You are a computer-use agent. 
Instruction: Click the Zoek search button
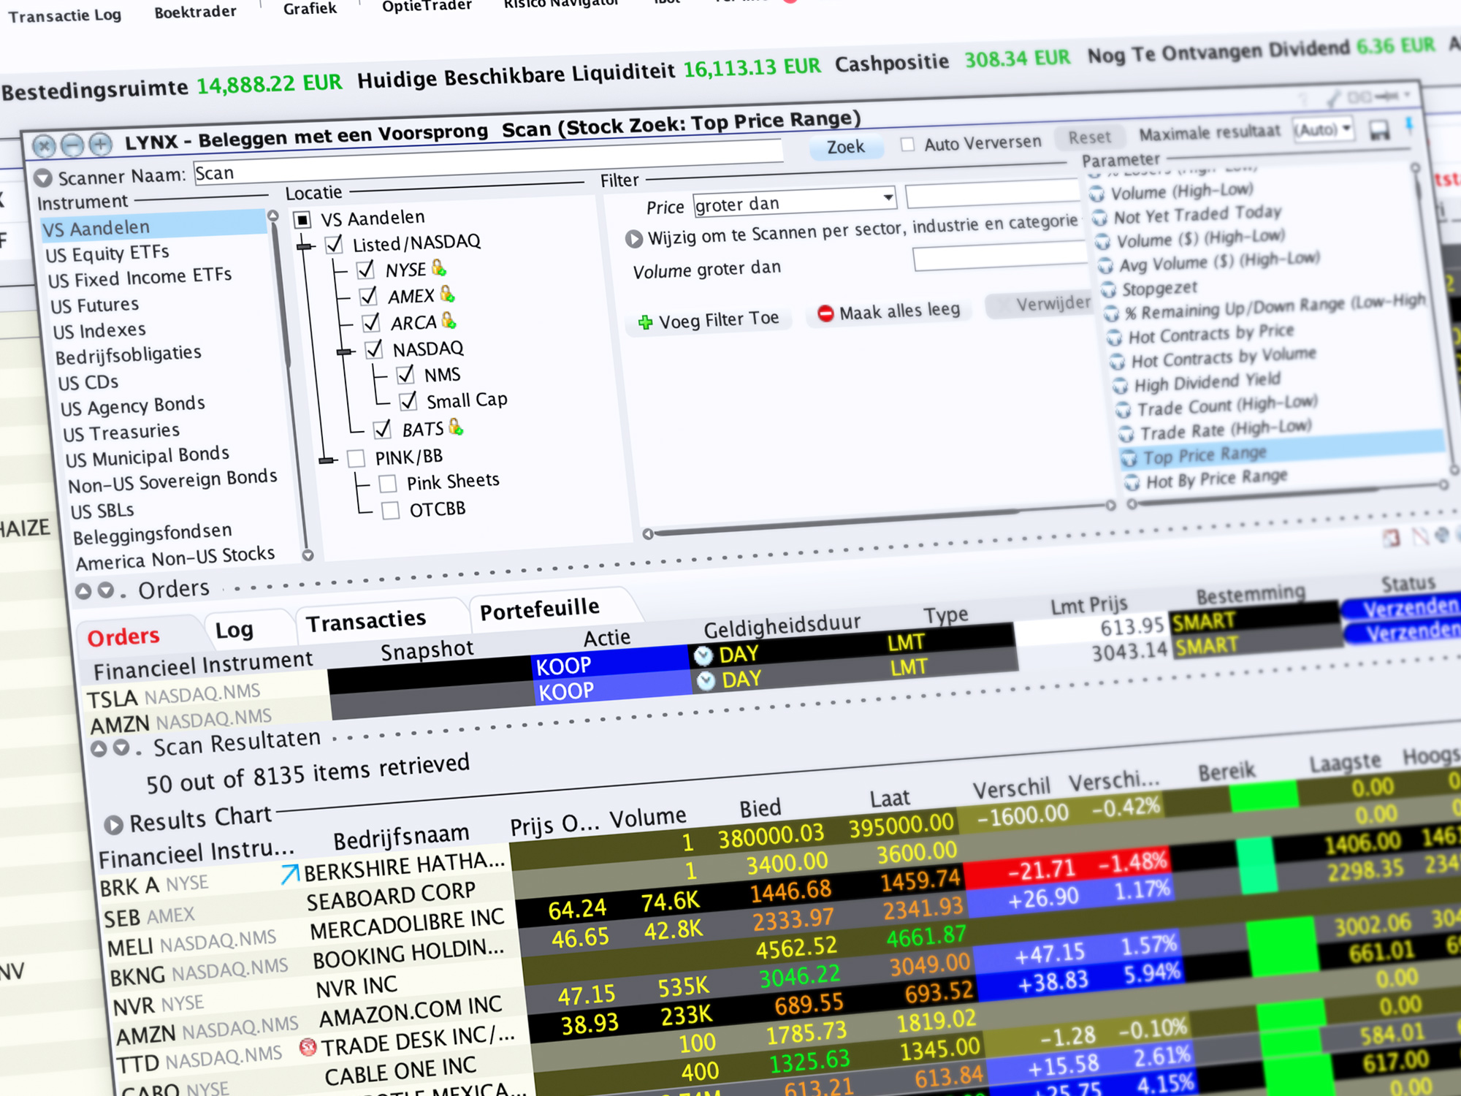[846, 147]
